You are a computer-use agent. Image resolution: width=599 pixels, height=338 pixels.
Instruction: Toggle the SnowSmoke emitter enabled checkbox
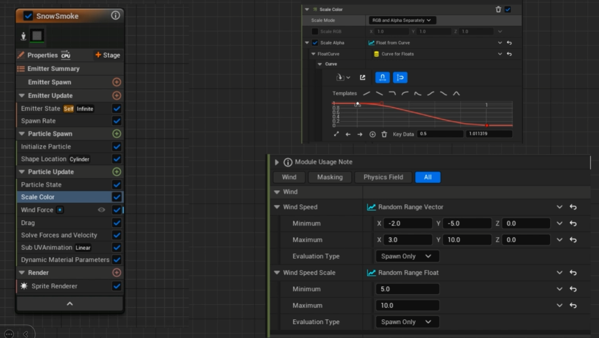pyautogui.click(x=28, y=16)
